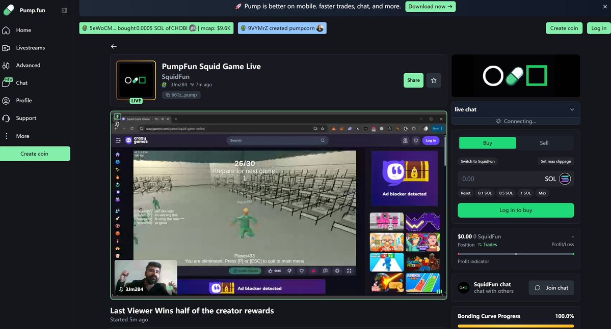Click the Profit indicator bar
This screenshot has width=611, height=329.
pyautogui.click(x=516, y=254)
